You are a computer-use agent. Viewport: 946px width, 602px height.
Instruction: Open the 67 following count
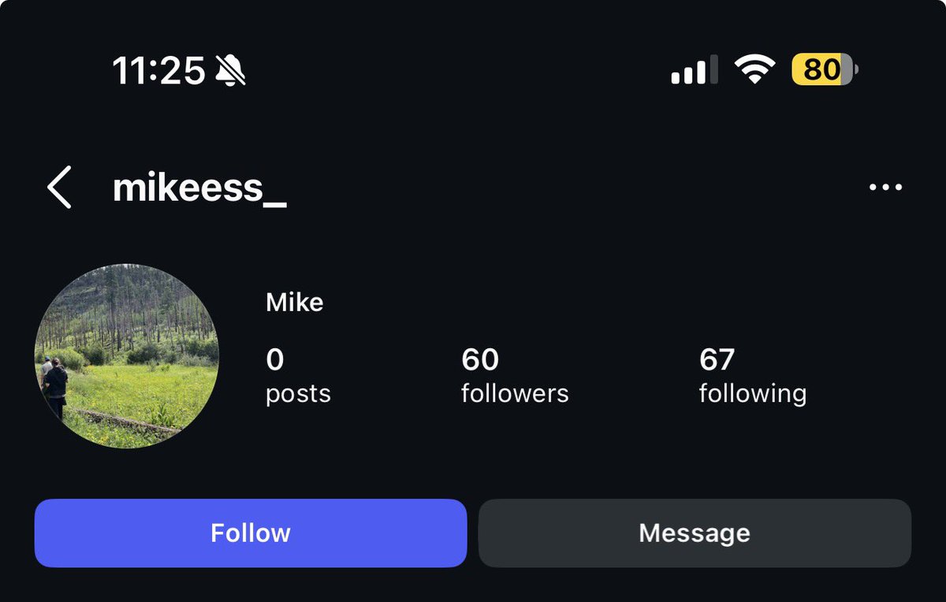(717, 360)
